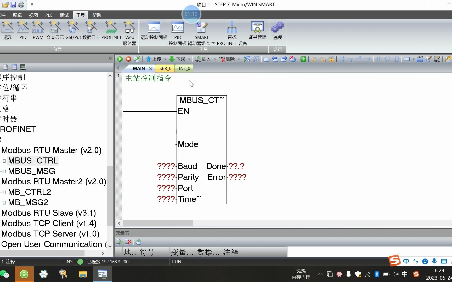Image resolution: width=452 pixels, height=282 pixels.
Task: Open the PID 控制面板 tuning panel
Action: point(178,33)
